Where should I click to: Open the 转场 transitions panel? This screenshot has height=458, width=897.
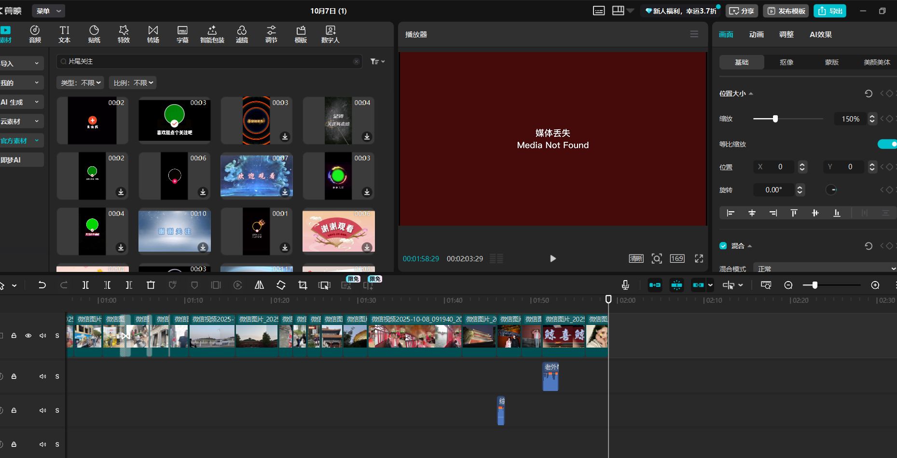153,34
